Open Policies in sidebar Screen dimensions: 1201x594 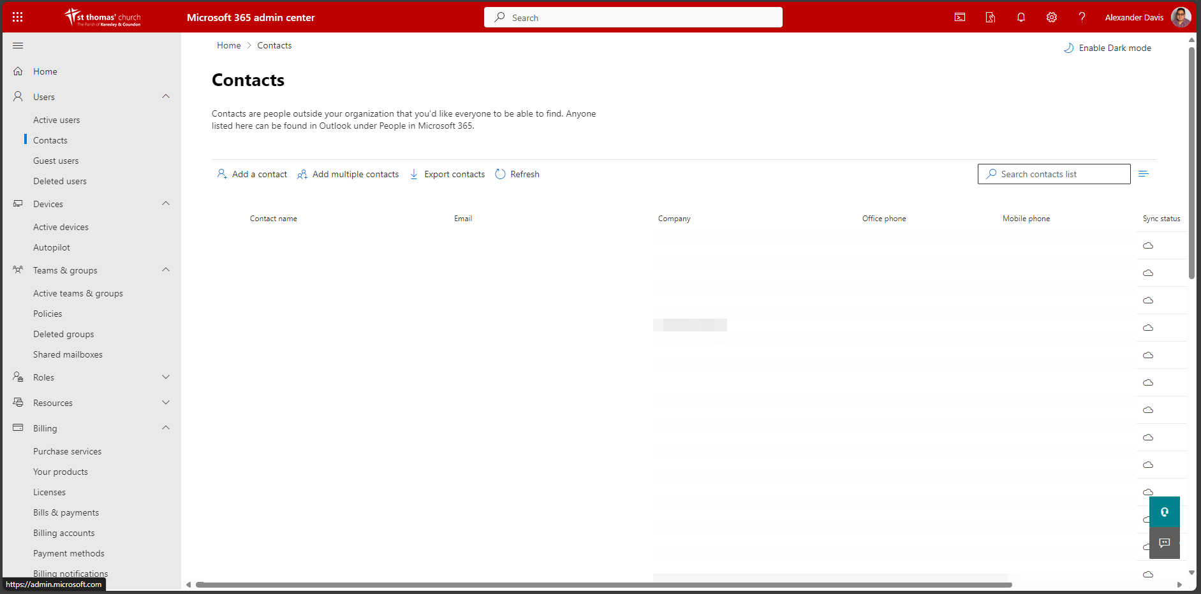coord(48,314)
